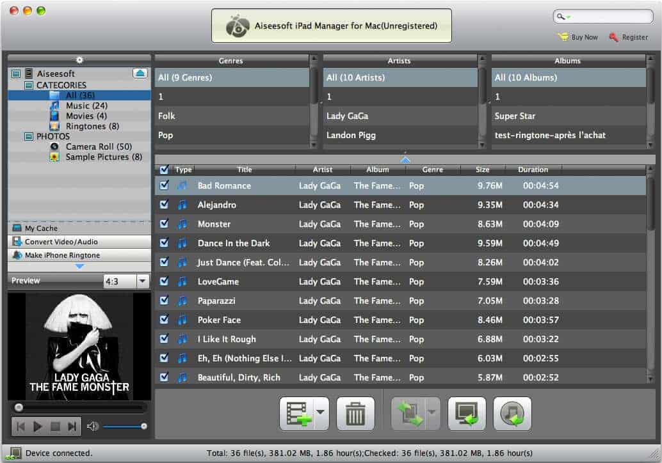Collapse the CATEGORIES tree node

29,85
